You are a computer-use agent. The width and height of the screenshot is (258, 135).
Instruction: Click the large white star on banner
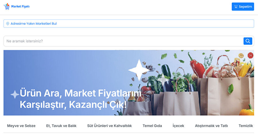[x=139, y=70]
